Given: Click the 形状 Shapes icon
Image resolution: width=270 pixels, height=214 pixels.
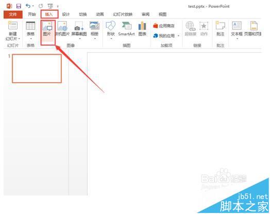Looking at the screenshot, I should pyautogui.click(x=110, y=26).
